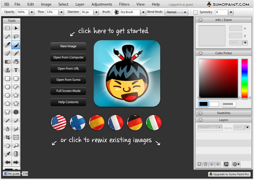This screenshot has height=180, width=254.
Task: Enable the Symmetry checkbox
Action: (196, 12)
